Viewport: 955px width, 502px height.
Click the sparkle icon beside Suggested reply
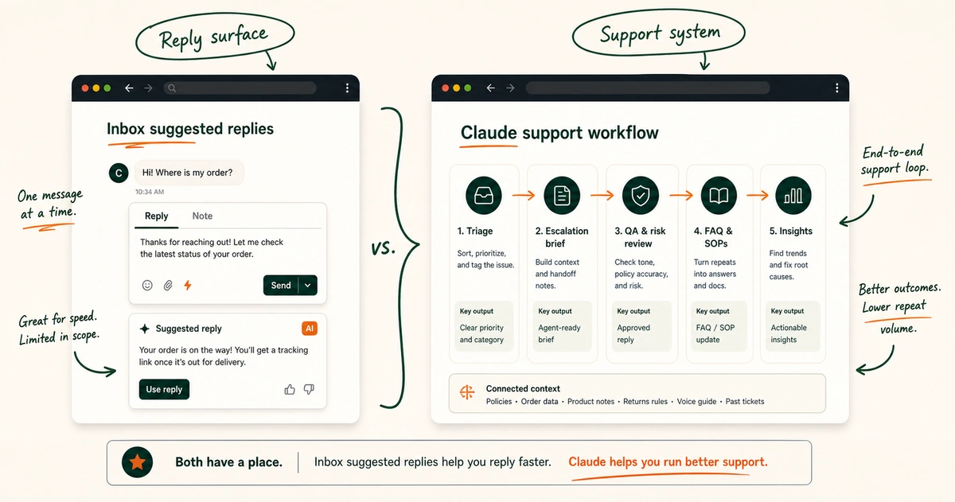coord(144,329)
